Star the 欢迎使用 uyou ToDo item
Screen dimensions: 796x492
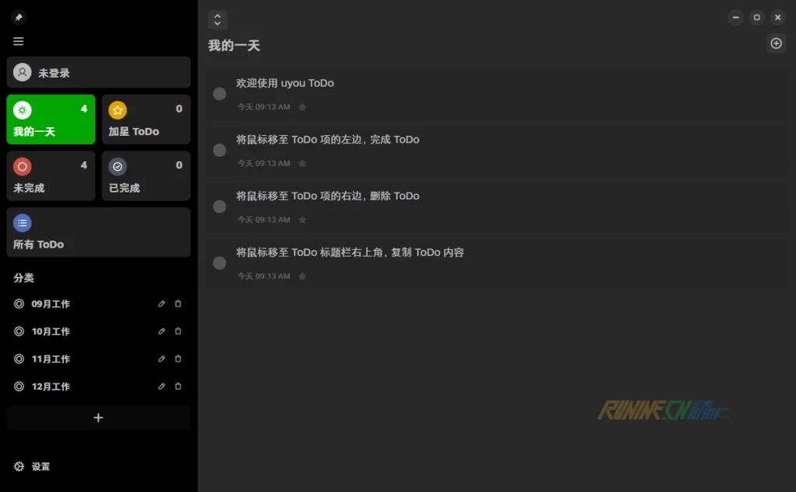point(302,107)
